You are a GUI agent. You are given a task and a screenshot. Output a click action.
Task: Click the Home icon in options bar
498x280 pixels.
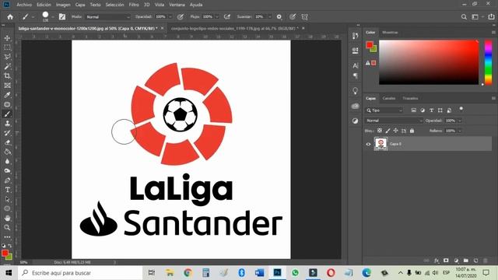coord(10,17)
